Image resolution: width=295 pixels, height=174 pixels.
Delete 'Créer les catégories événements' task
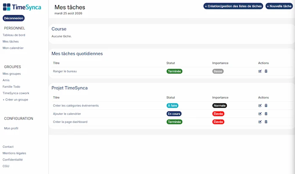click(266, 106)
